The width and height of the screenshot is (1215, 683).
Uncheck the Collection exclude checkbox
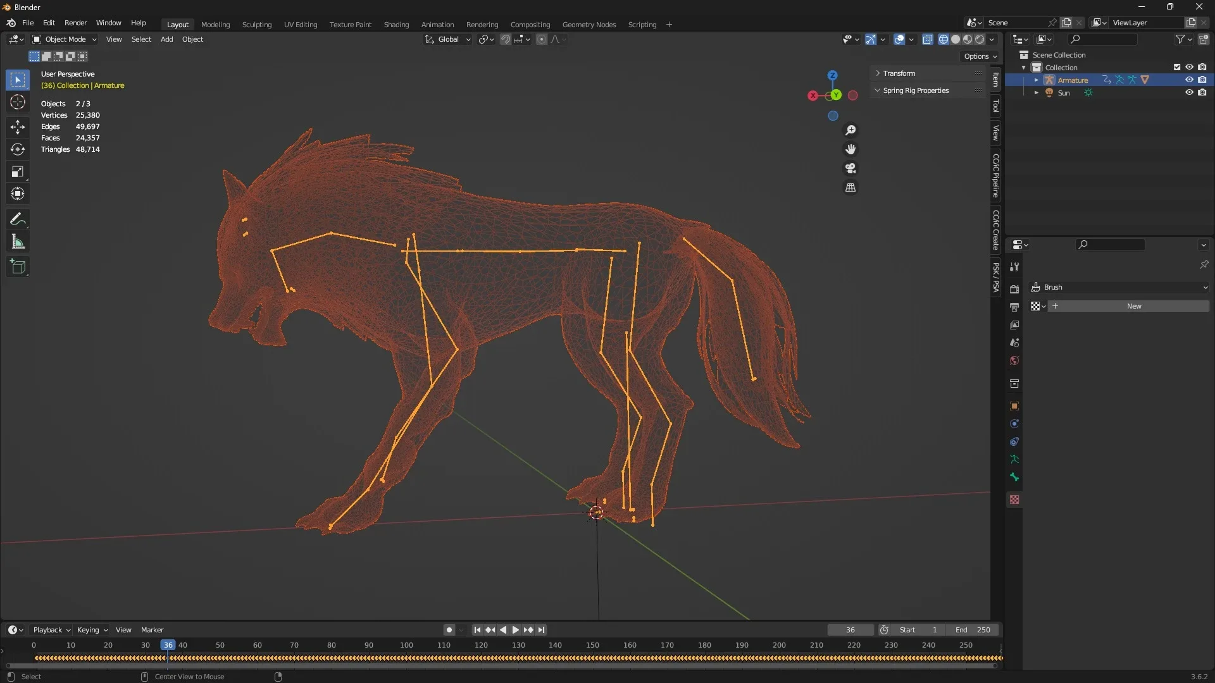(1177, 67)
